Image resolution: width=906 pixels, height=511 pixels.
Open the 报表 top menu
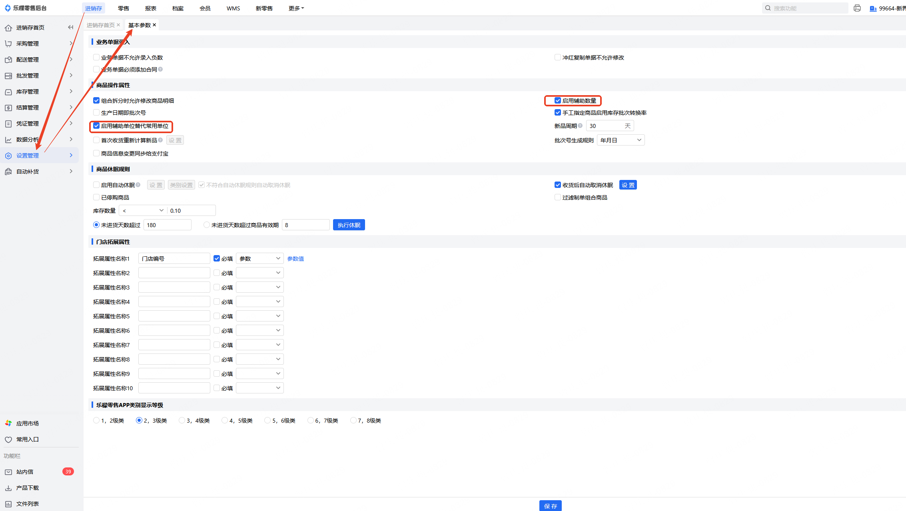coord(150,8)
